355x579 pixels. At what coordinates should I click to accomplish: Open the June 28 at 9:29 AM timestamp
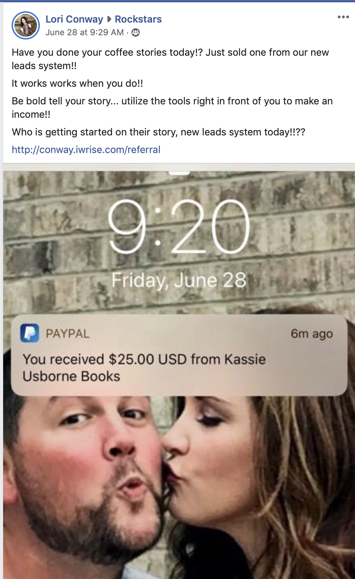[85, 32]
